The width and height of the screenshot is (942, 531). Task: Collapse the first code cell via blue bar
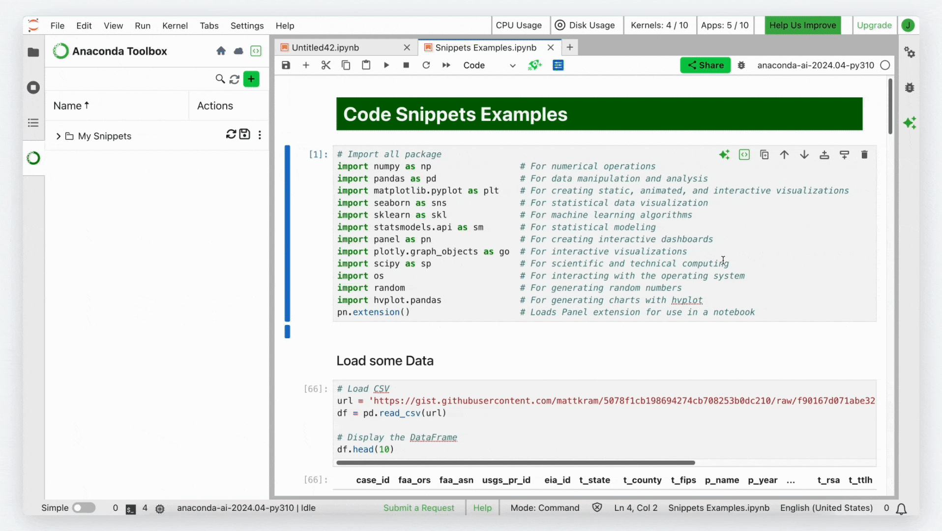coord(287,234)
